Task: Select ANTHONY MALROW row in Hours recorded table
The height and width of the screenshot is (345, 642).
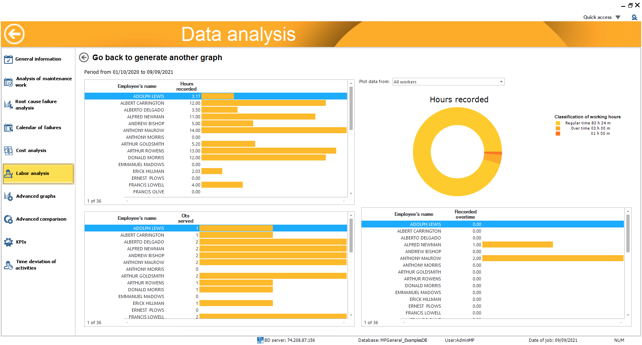Action: point(216,130)
